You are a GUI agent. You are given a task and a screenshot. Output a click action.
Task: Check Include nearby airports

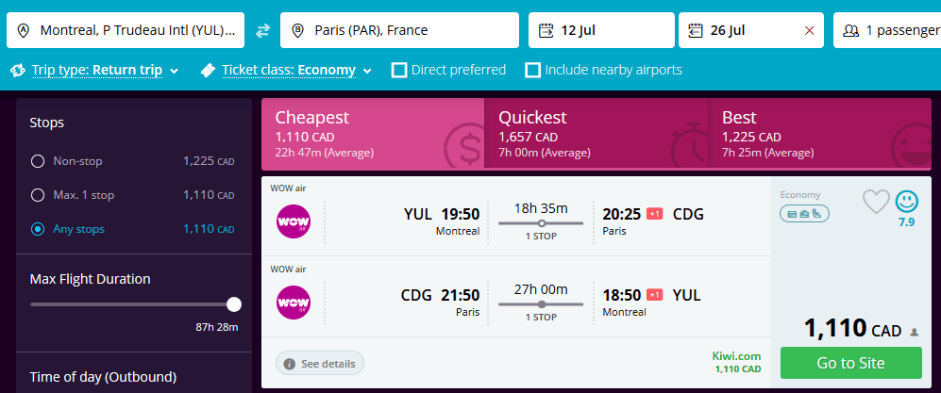(x=533, y=70)
